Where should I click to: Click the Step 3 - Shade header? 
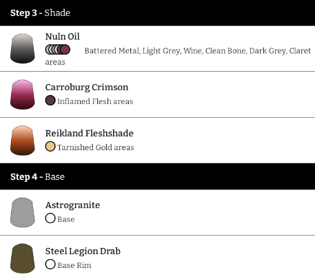point(157,12)
